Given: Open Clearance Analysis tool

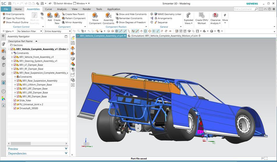Looking at the screenshot, I should pos(215,18).
